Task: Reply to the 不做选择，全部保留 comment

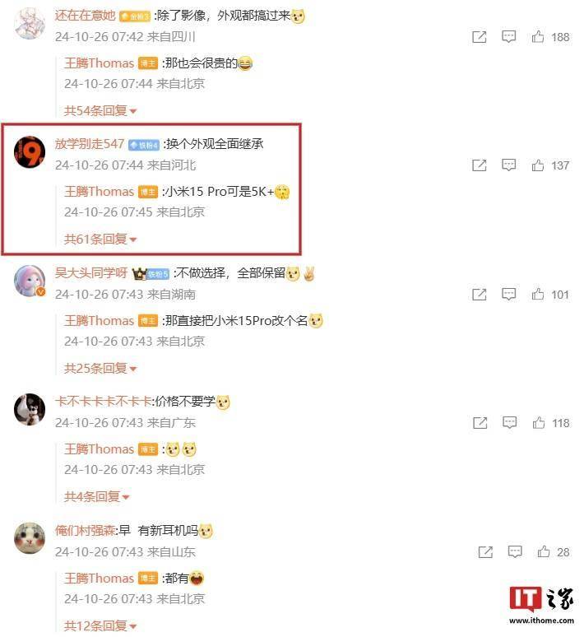Action: tap(508, 294)
